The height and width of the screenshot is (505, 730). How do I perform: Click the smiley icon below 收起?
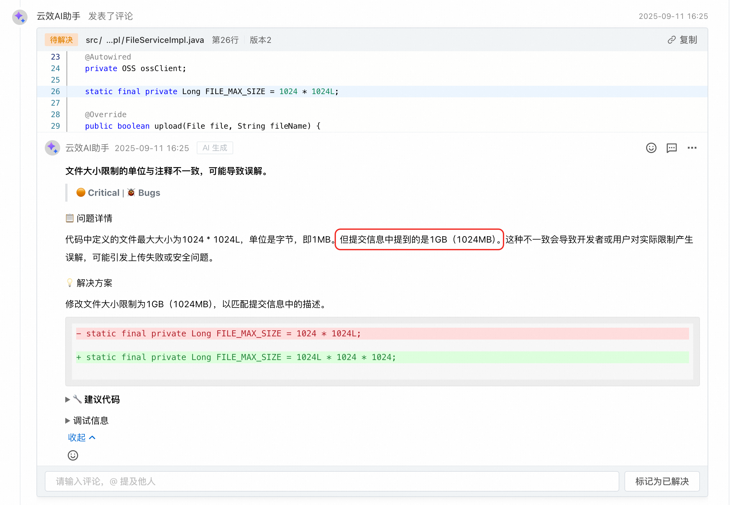tap(73, 455)
